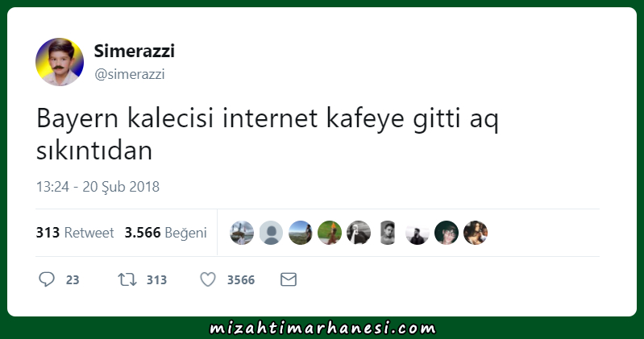
Task: Open the 3.566 Beğeni likes list
Action: (x=165, y=233)
